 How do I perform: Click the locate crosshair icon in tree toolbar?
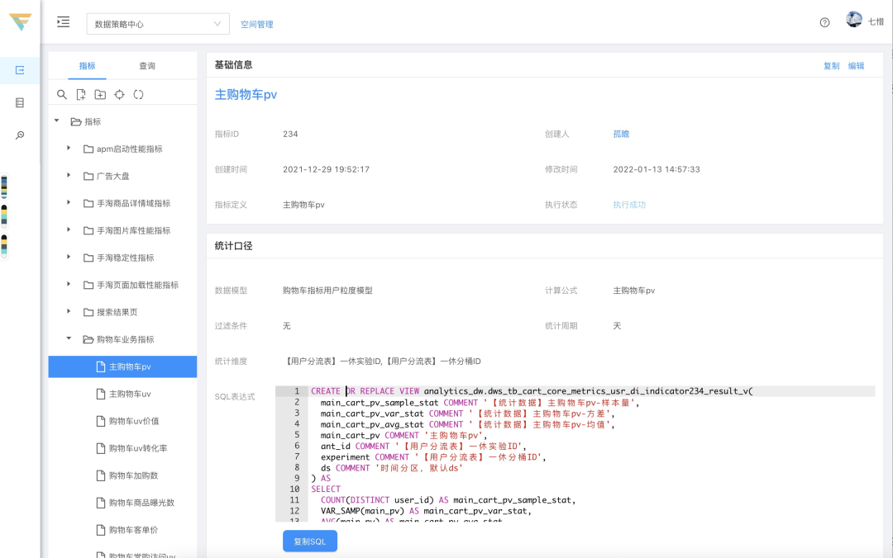pyautogui.click(x=119, y=95)
